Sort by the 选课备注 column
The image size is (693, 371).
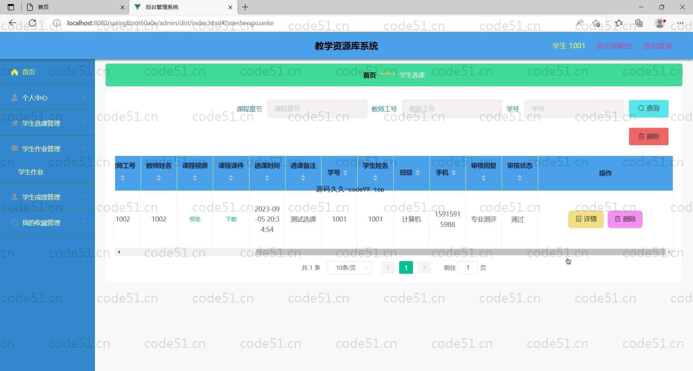pos(303,178)
